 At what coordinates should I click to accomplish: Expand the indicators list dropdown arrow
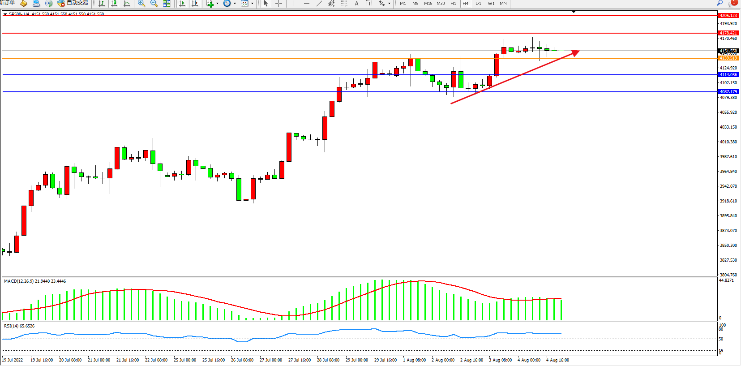[x=218, y=4]
